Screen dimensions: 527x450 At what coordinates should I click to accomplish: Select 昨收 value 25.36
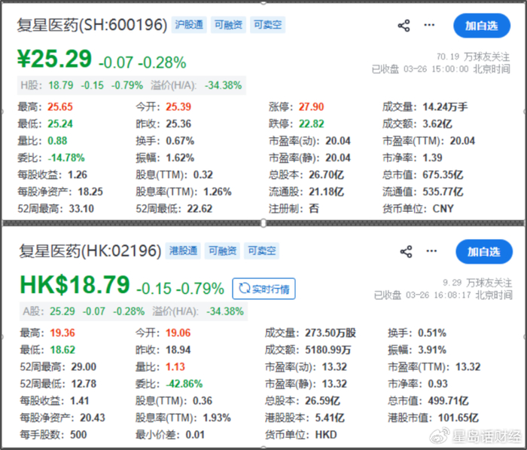178,124
